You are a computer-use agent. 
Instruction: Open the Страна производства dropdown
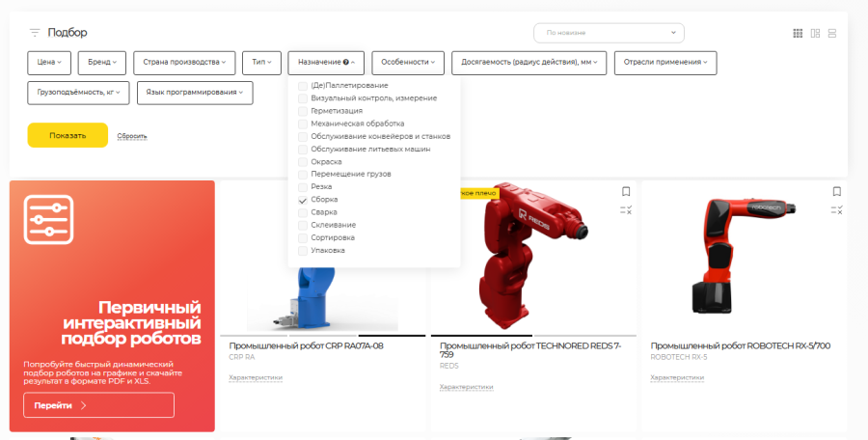184,63
